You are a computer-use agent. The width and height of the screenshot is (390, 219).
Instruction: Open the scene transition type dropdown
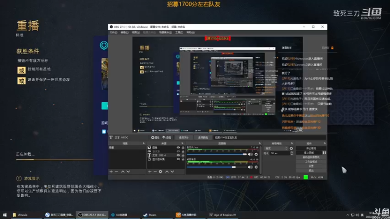[x=276, y=148]
